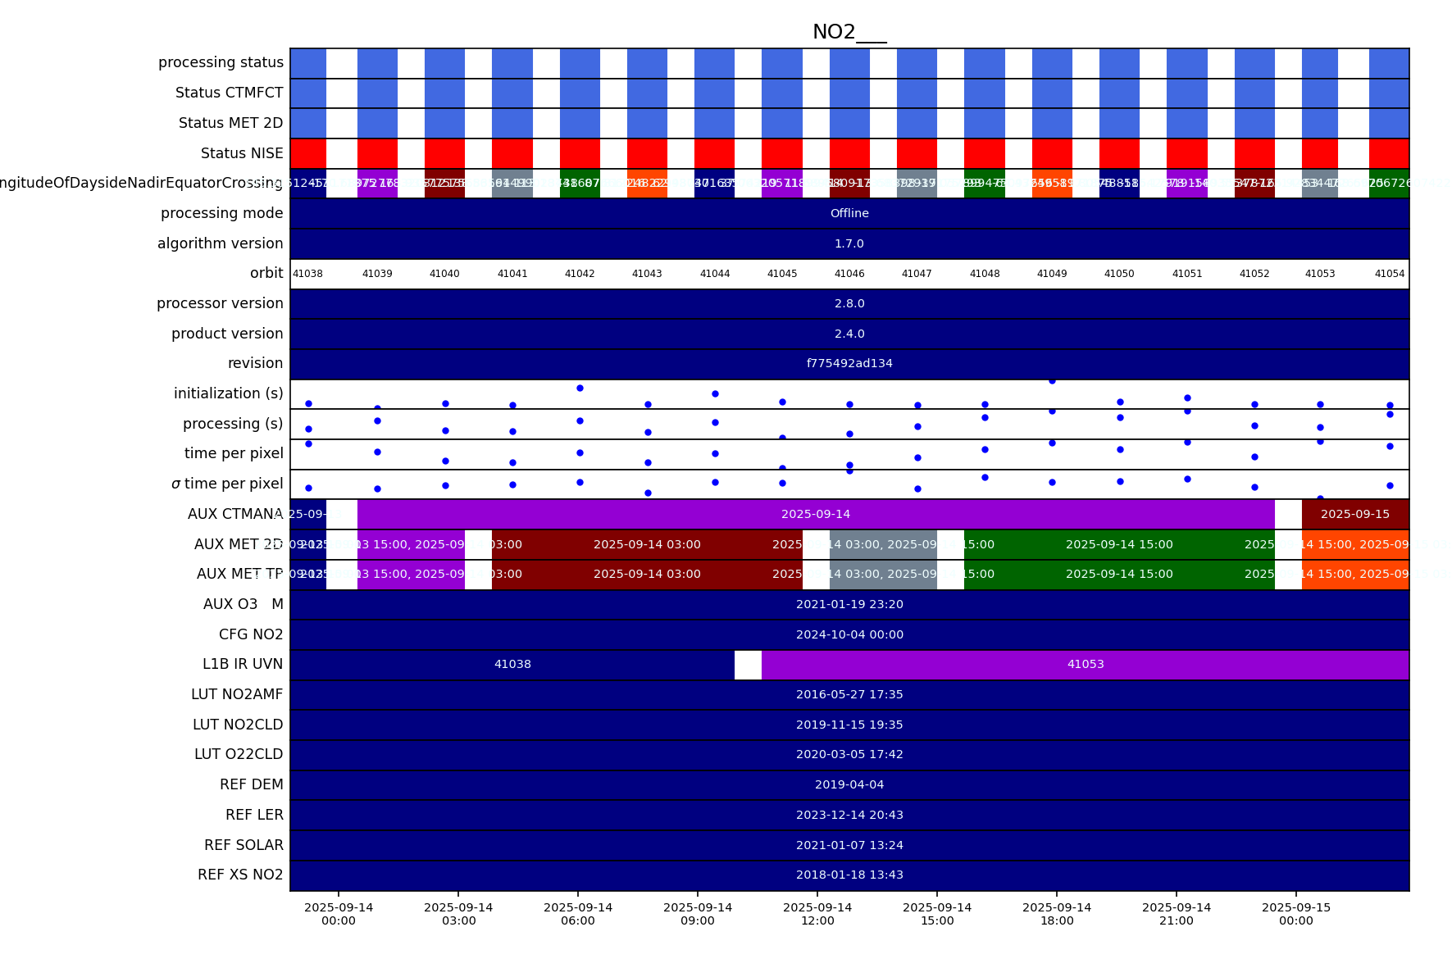This screenshot has width=1452, height=968.
Task: Click the REF XS NO2 row label
Action: point(240,875)
